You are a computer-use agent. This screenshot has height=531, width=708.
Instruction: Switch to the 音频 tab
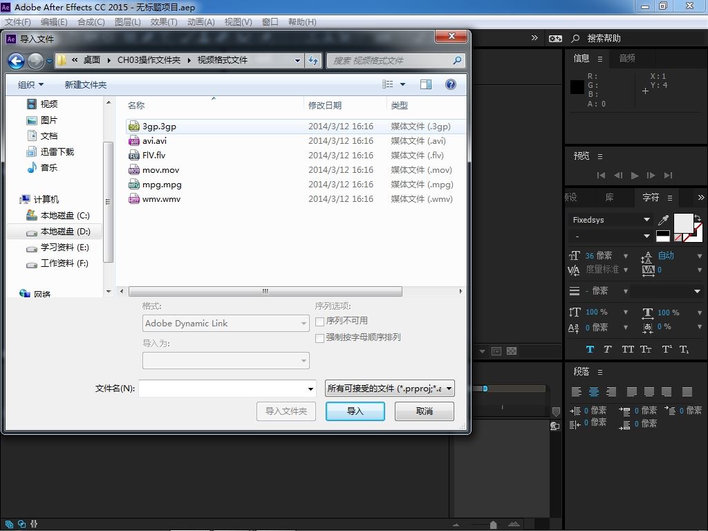point(627,58)
